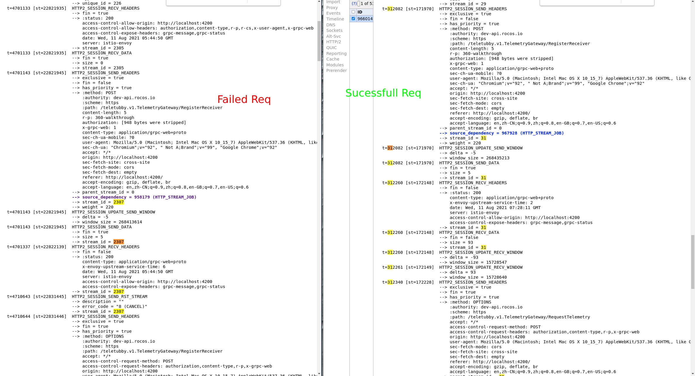Uncheck the 966014 event row checkbox

(353, 19)
